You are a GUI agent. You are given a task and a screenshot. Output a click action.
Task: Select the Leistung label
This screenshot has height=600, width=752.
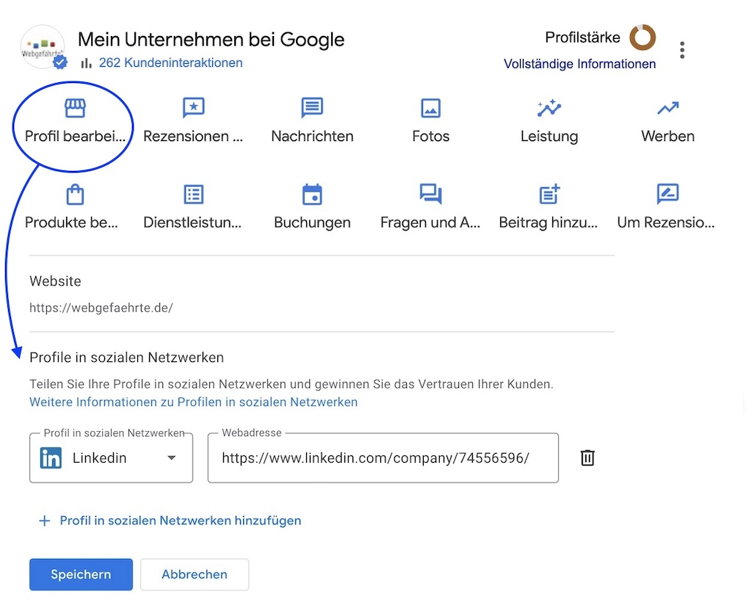point(549,136)
